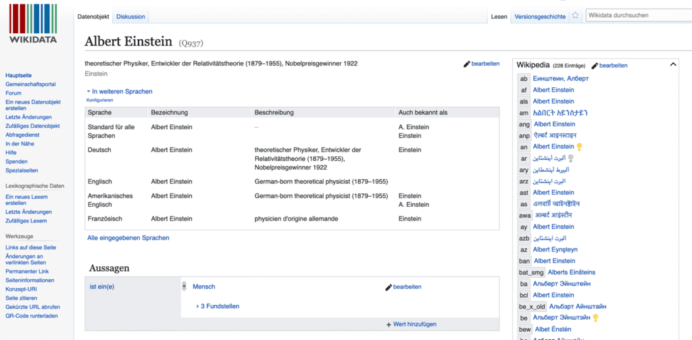
Task: Click the Wikidata logo
Action: [x=33, y=24]
